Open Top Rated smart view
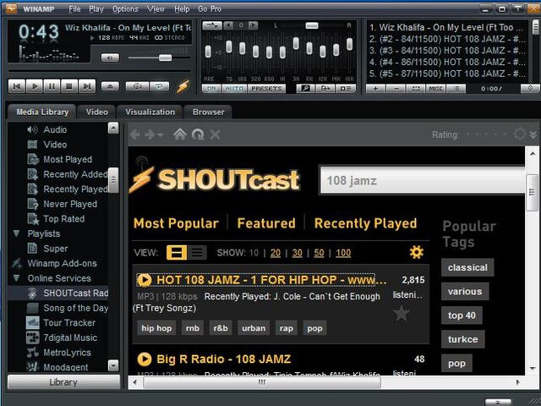 click(64, 219)
